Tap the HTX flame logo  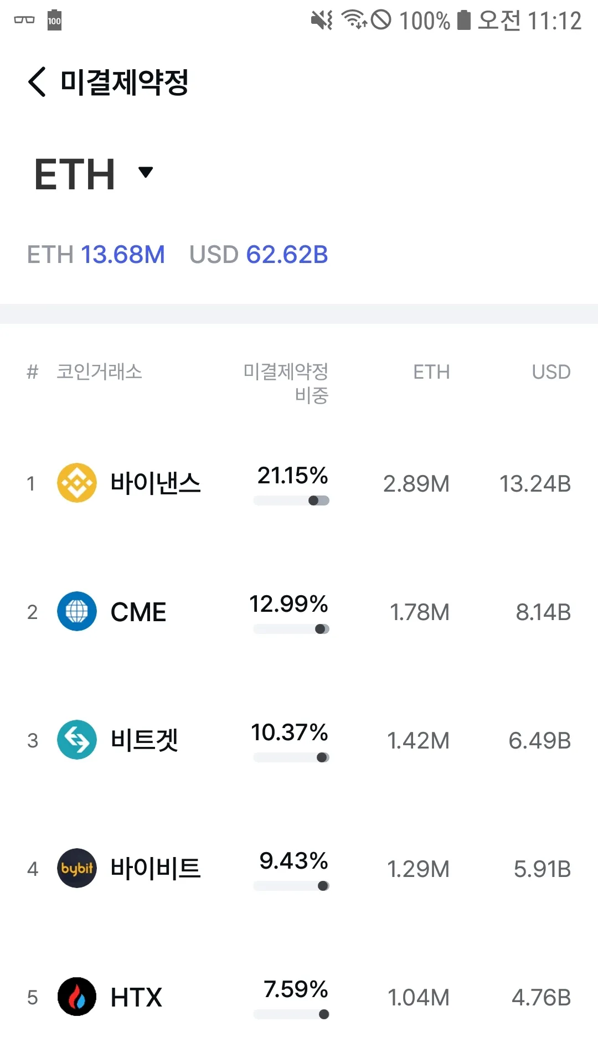(x=77, y=997)
